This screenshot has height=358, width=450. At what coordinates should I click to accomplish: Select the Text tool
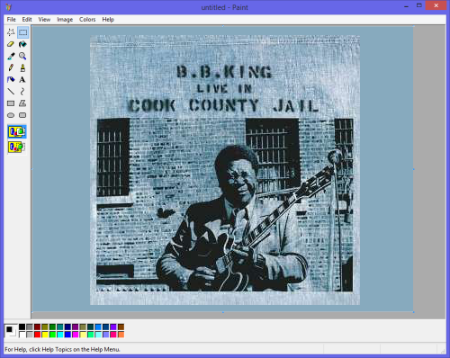[22, 80]
